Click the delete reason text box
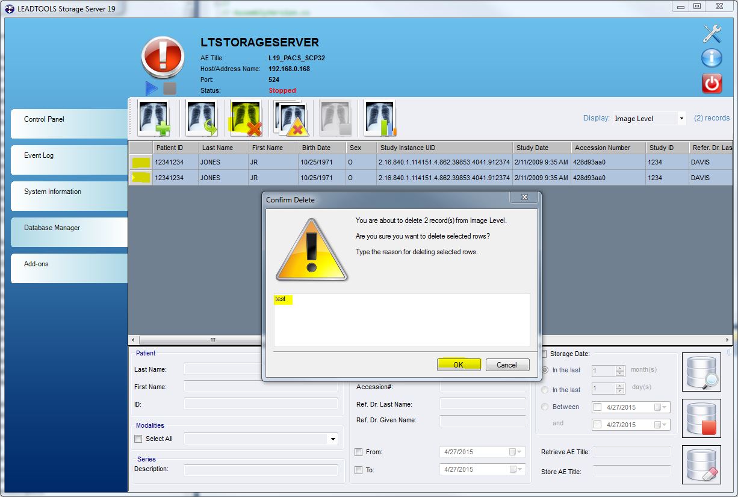The width and height of the screenshot is (738, 497). [402, 319]
